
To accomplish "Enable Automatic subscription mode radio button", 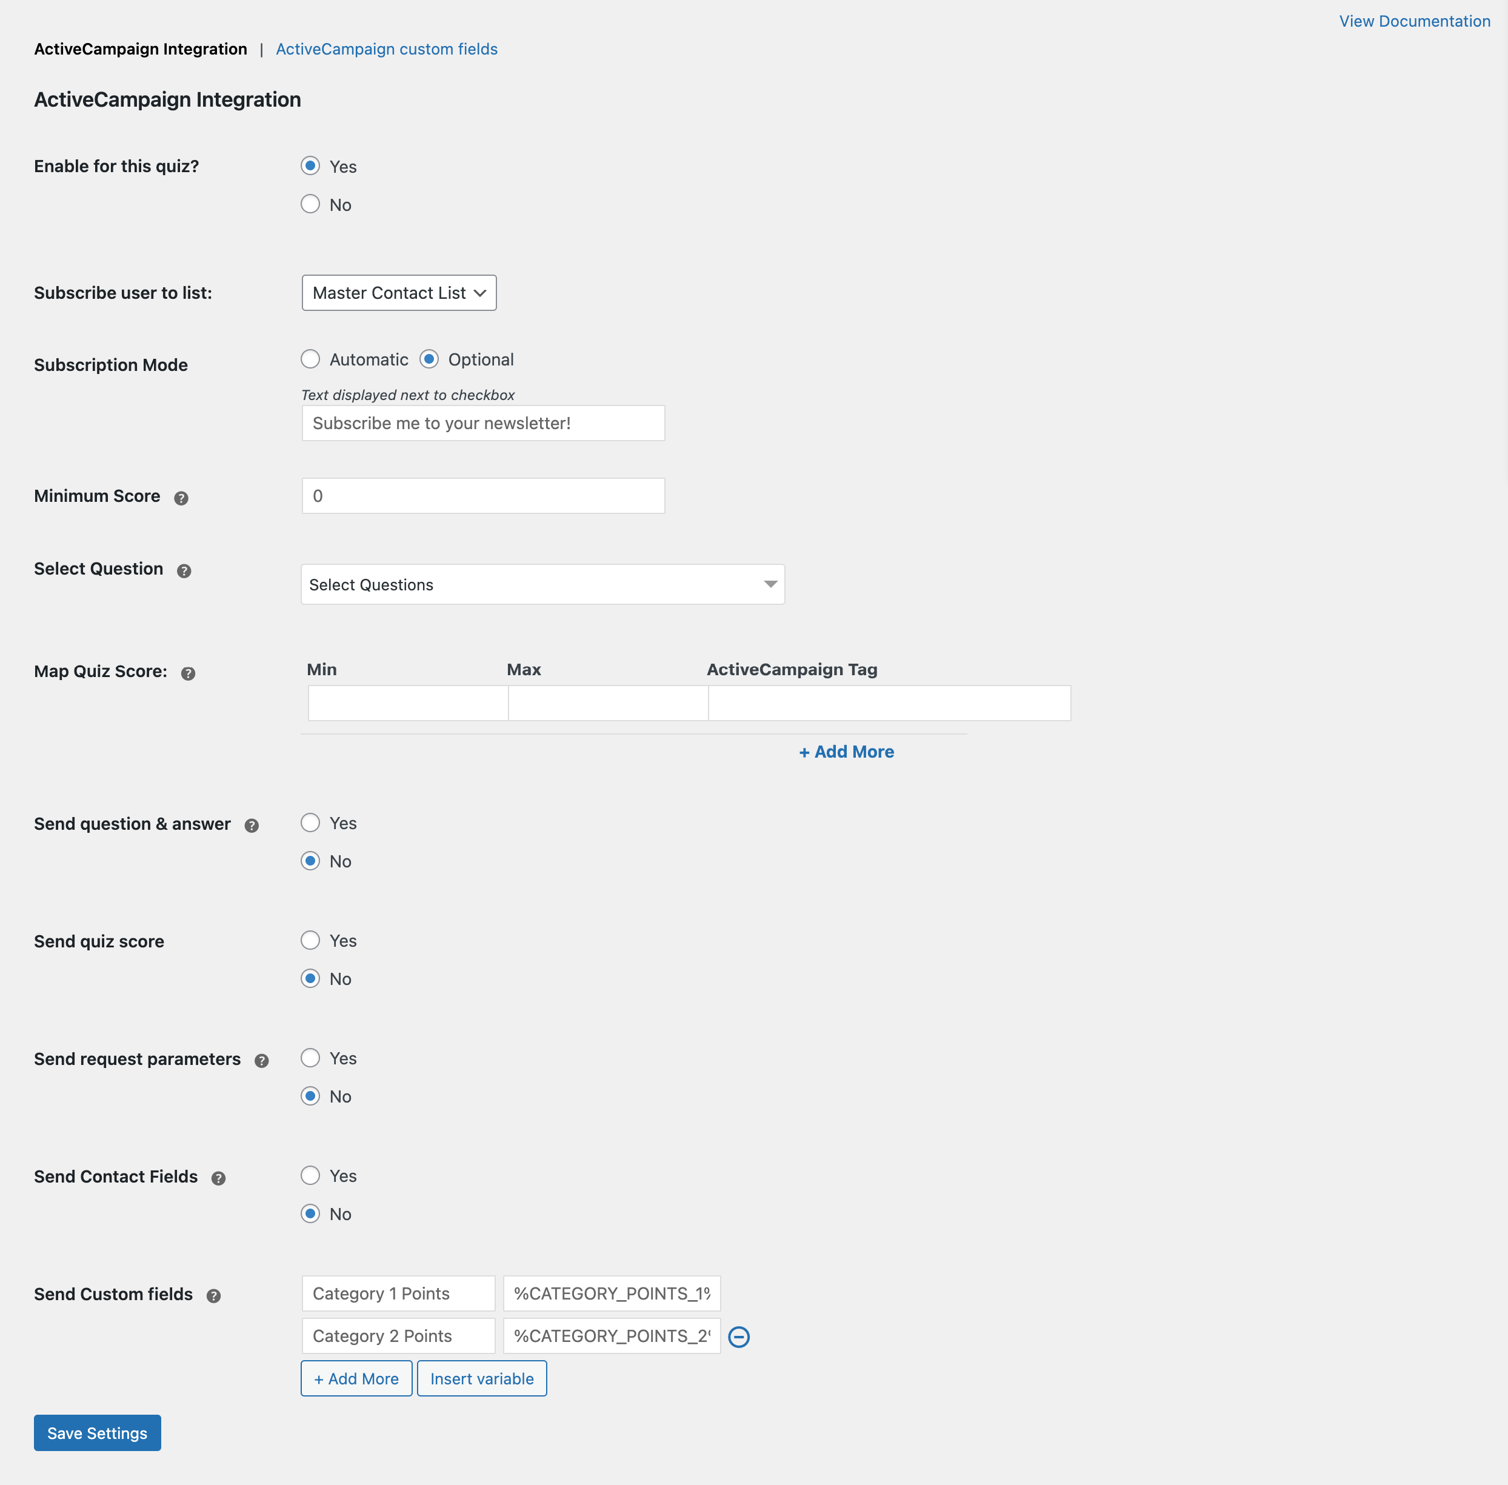I will click(x=310, y=359).
